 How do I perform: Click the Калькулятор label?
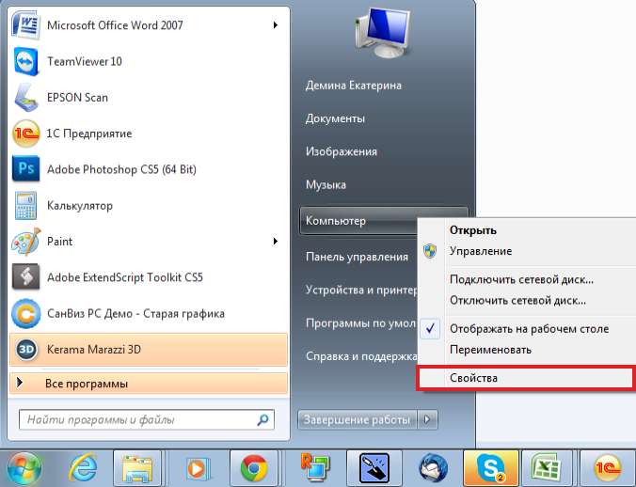80,206
